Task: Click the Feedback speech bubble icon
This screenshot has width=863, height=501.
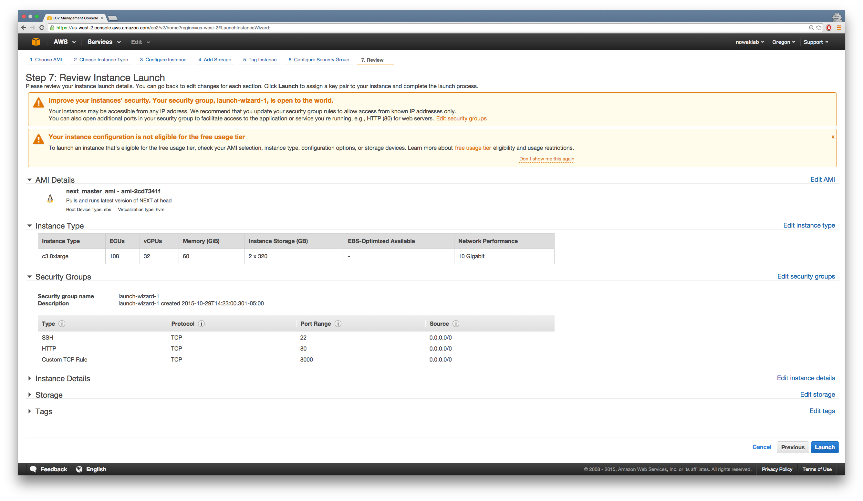Action: click(x=33, y=469)
